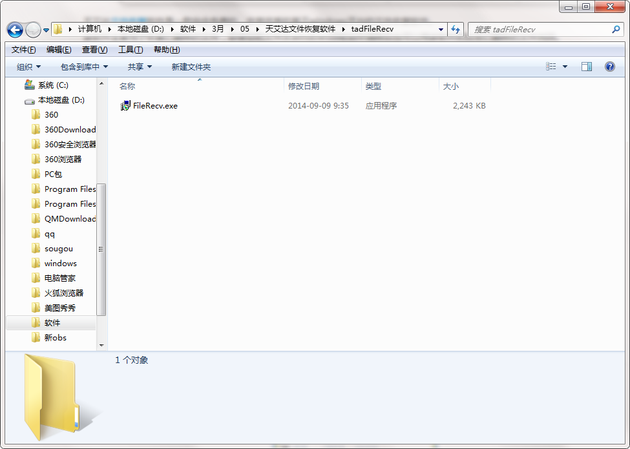Select 本地磁盘 (D:) in the breadcrumb
This screenshot has width=630, height=449.
click(141, 29)
